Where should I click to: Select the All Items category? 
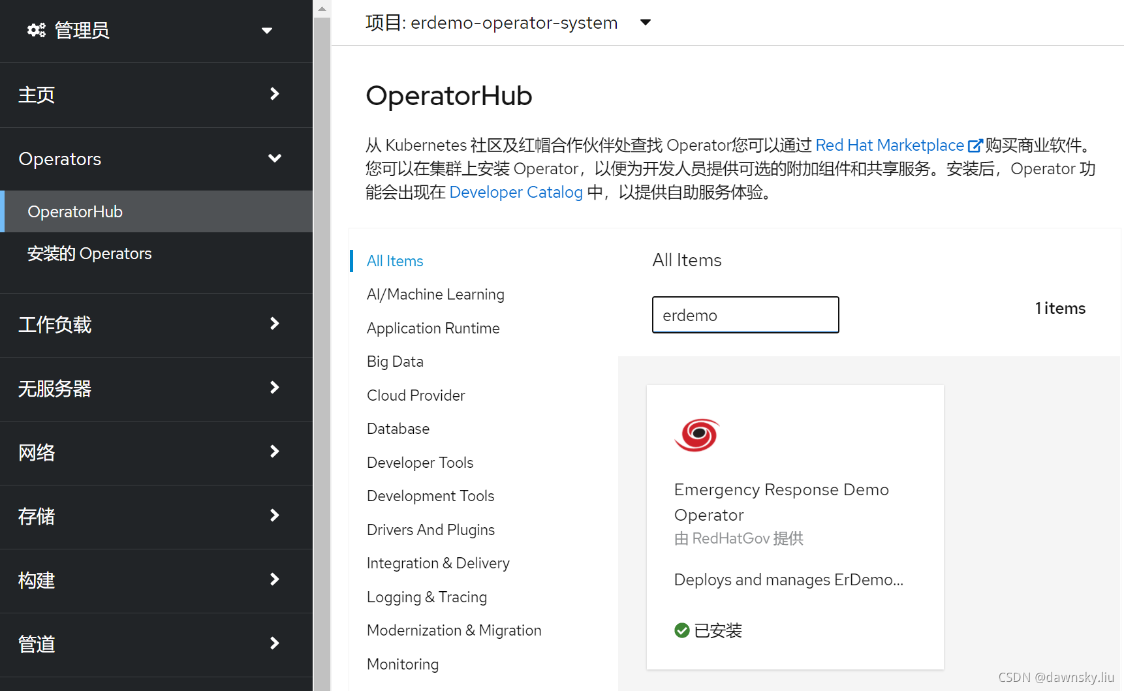tap(395, 261)
